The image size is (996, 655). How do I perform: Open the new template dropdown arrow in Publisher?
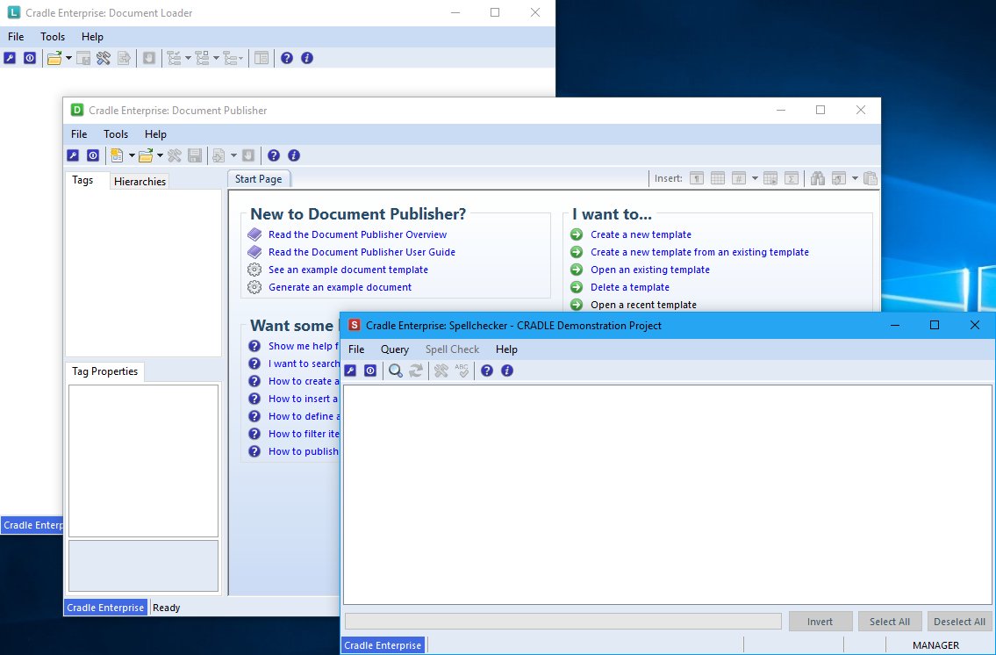click(x=132, y=155)
